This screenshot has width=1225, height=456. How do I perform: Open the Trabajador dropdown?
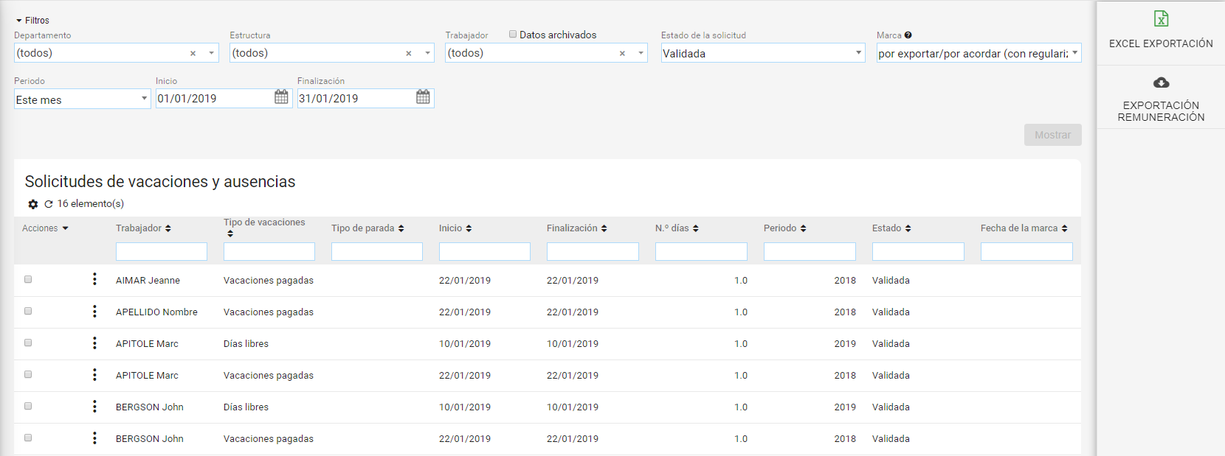click(x=641, y=53)
